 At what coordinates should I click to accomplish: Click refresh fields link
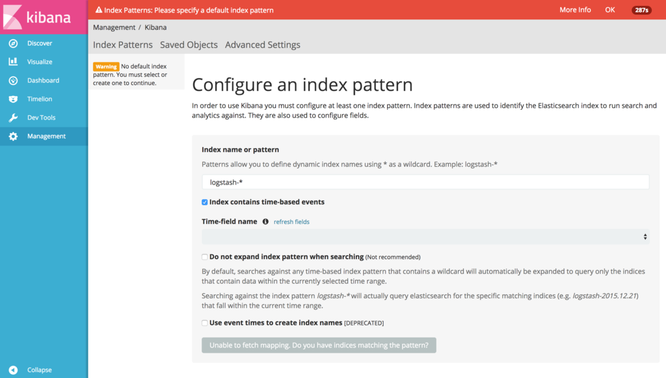click(291, 222)
